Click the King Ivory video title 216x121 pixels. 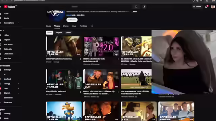pos(59,59)
